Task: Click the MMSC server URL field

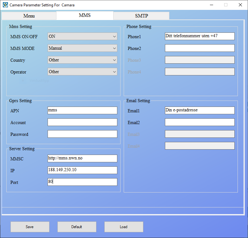Action: 82,158
